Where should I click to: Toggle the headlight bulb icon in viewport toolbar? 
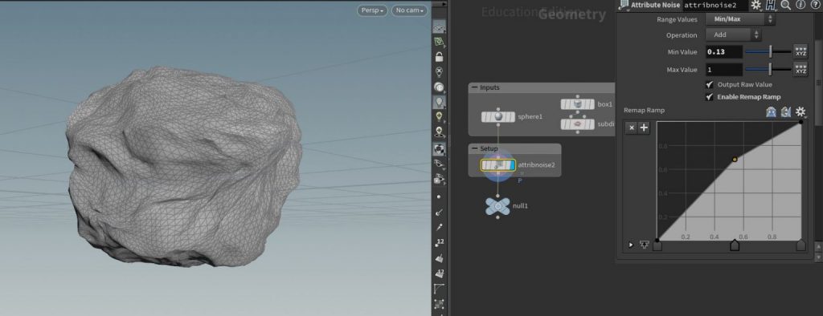pyautogui.click(x=440, y=102)
